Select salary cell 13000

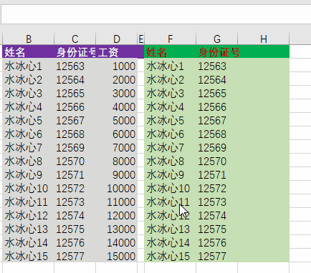point(117,229)
